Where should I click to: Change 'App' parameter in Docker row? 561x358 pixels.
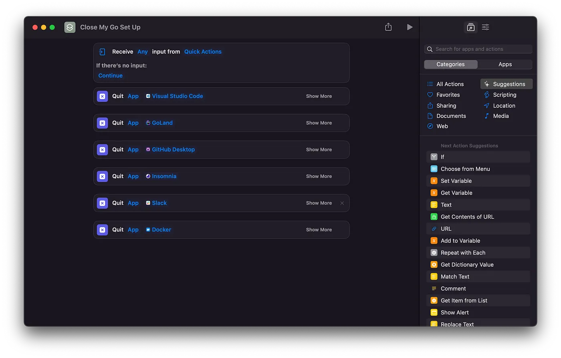click(133, 230)
